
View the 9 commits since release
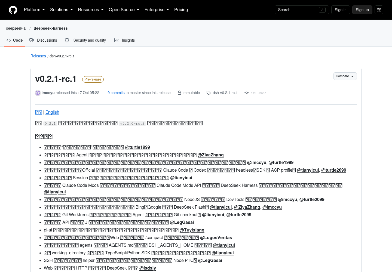coord(116,93)
